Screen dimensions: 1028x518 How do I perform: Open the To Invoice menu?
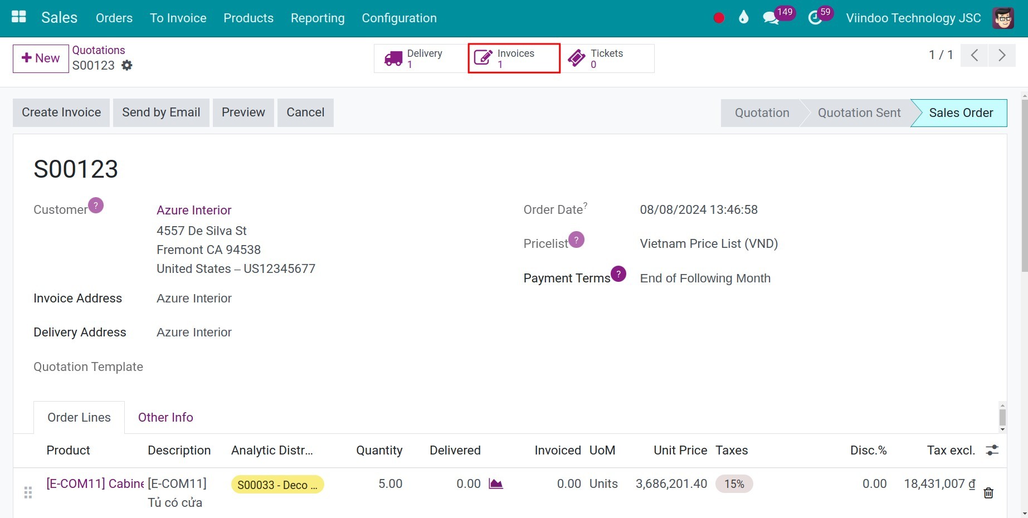178,18
